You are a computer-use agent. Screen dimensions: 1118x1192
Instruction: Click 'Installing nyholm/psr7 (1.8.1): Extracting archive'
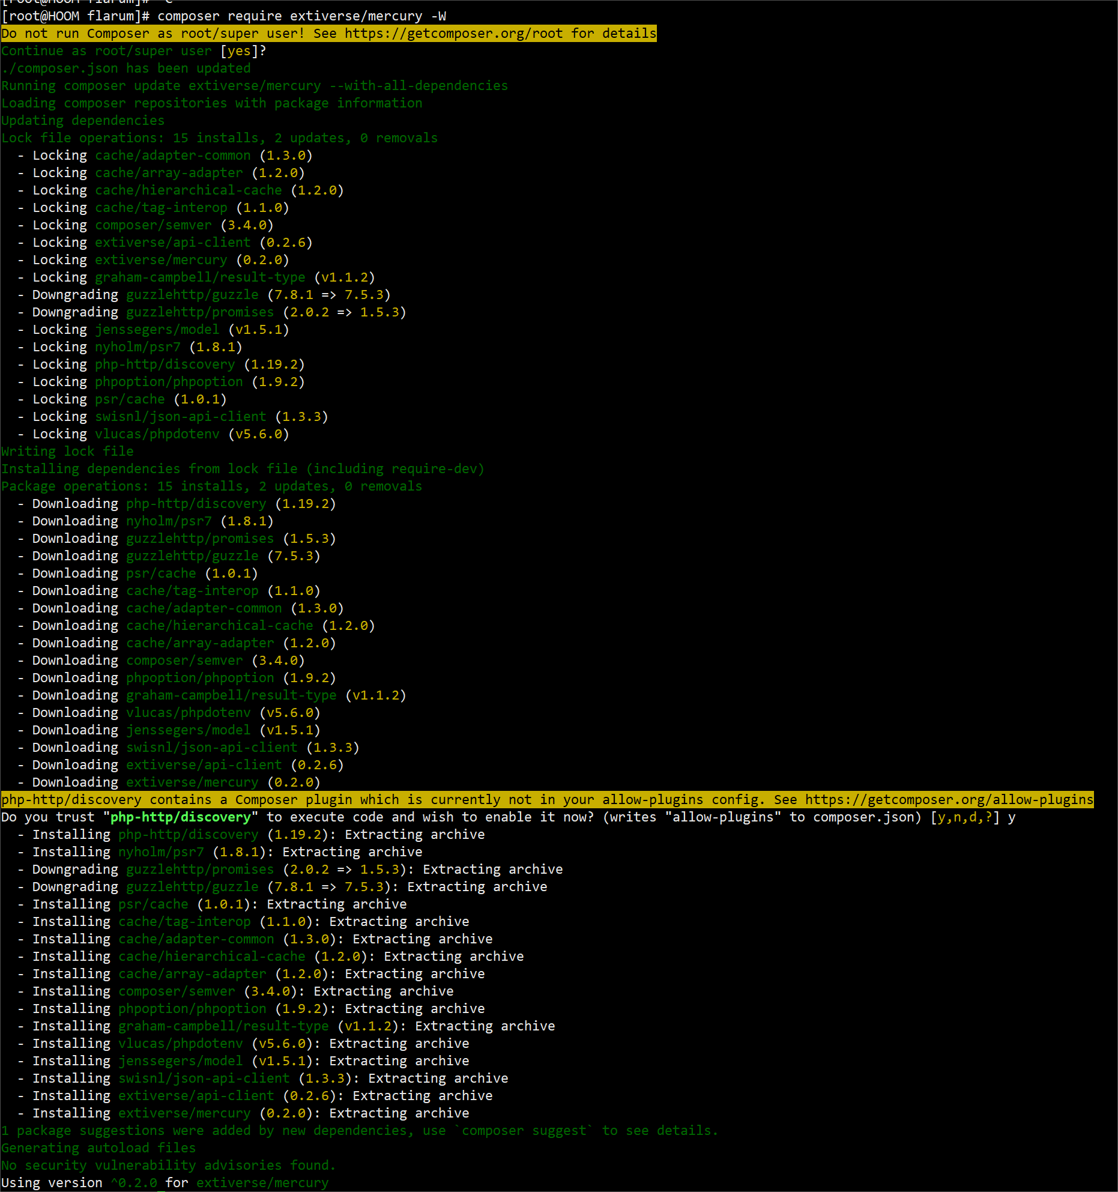220,852
